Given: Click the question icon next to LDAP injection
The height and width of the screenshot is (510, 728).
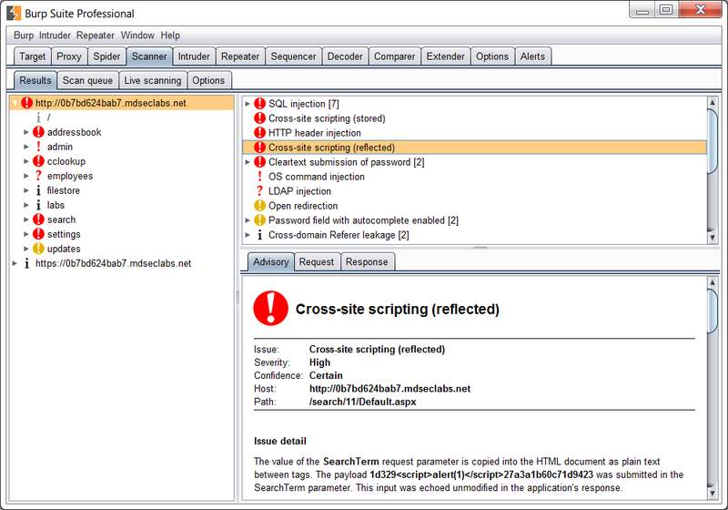Looking at the screenshot, I should (x=260, y=191).
